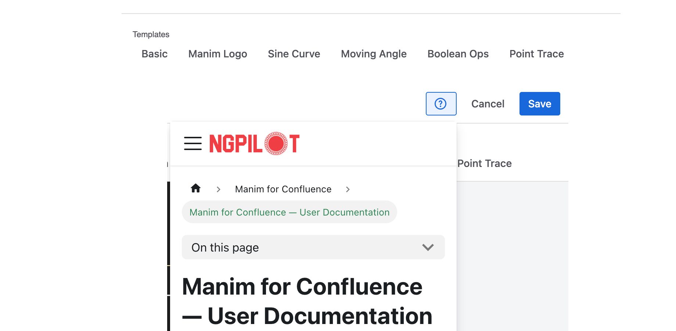Click Point Trace beside the help panel

(x=485, y=163)
